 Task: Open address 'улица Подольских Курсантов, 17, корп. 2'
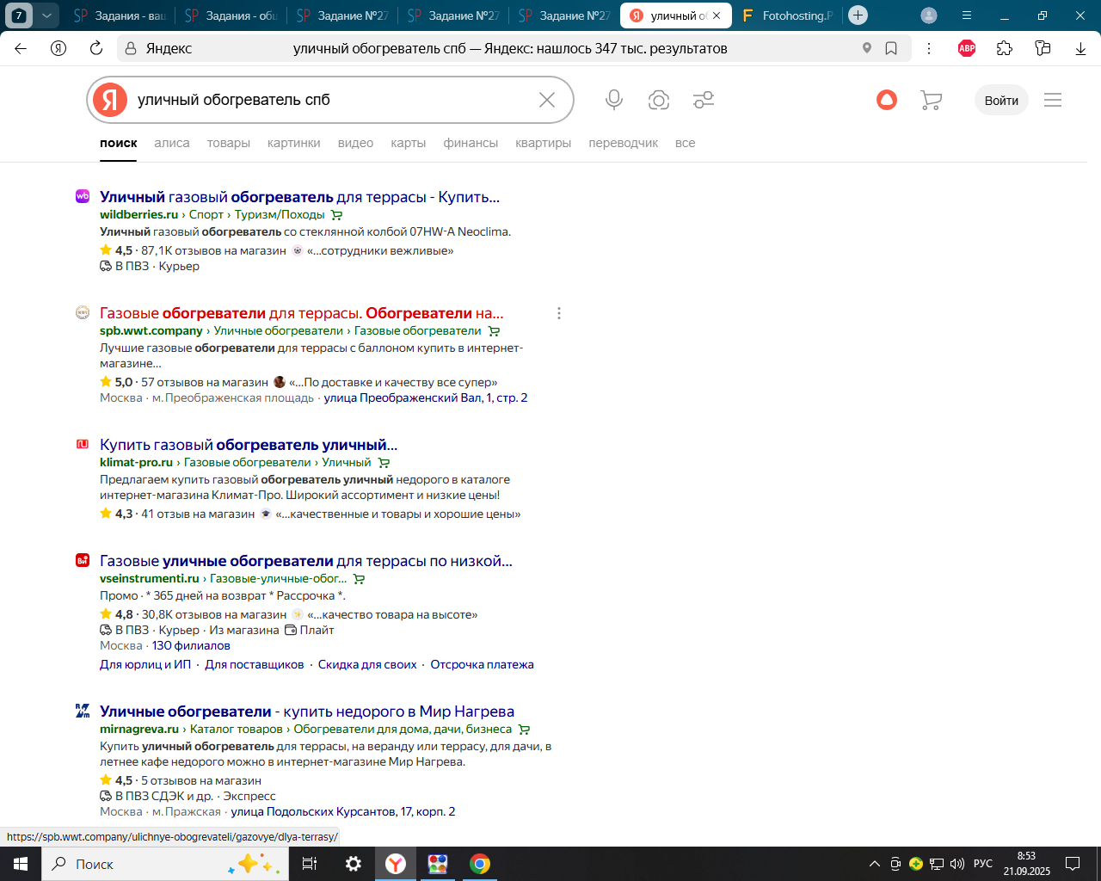pos(343,811)
